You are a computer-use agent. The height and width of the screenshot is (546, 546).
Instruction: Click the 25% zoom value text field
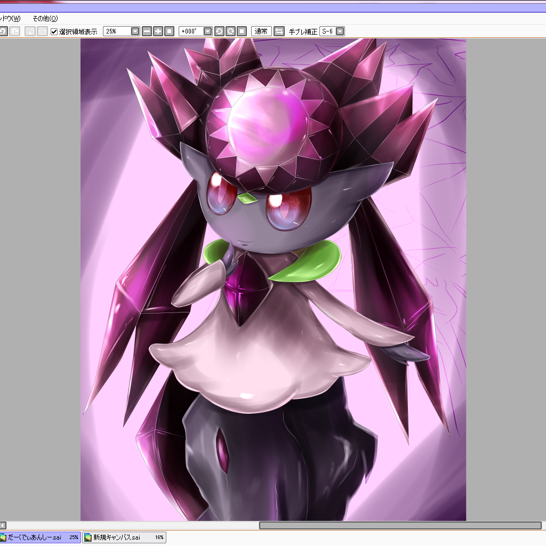117,31
